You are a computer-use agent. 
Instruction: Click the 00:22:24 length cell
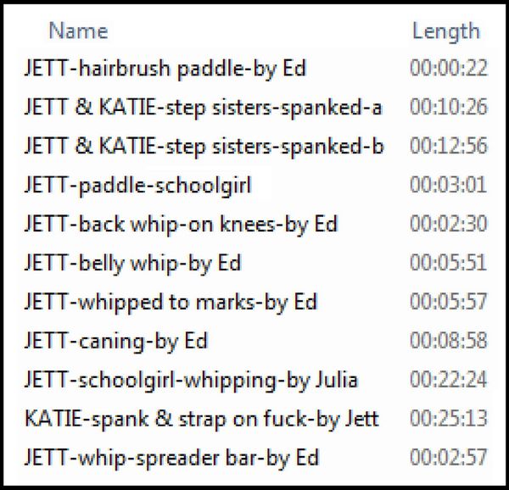pyautogui.click(x=449, y=380)
